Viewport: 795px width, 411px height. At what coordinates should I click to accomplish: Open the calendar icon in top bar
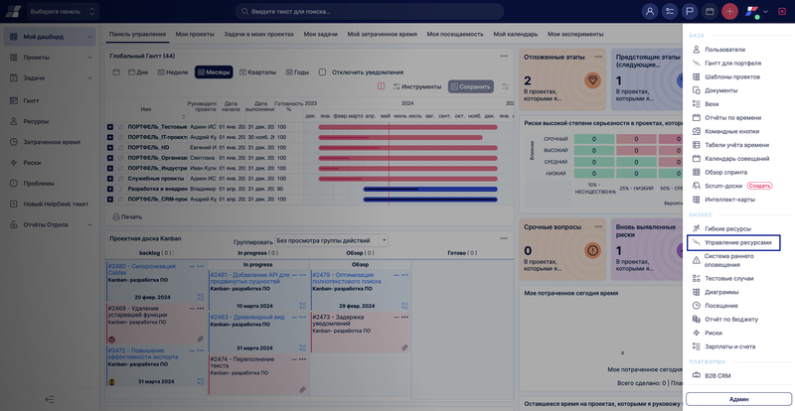click(x=710, y=11)
